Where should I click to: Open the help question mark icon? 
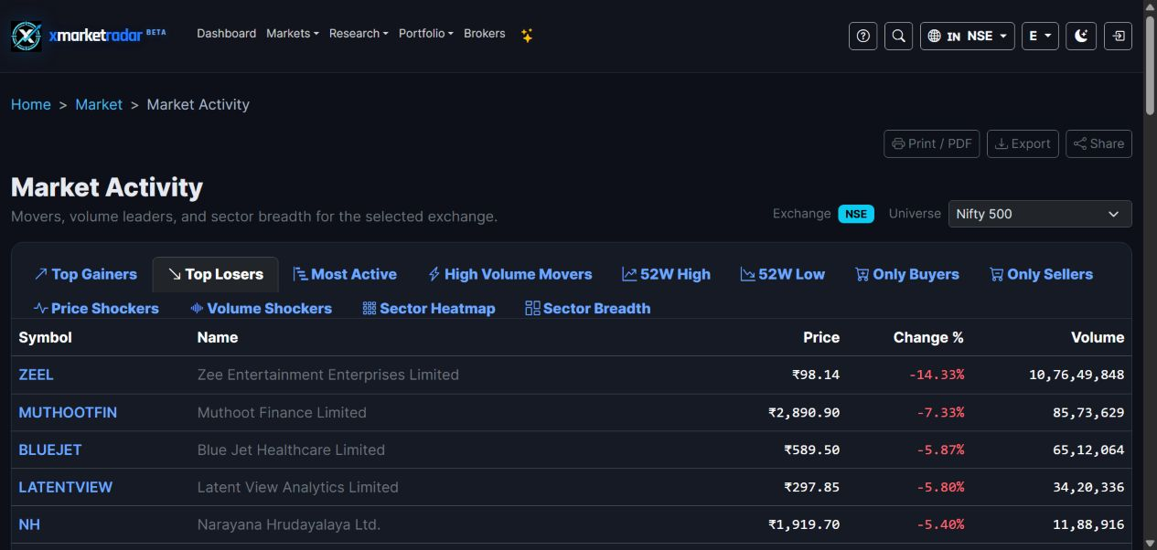pos(863,36)
